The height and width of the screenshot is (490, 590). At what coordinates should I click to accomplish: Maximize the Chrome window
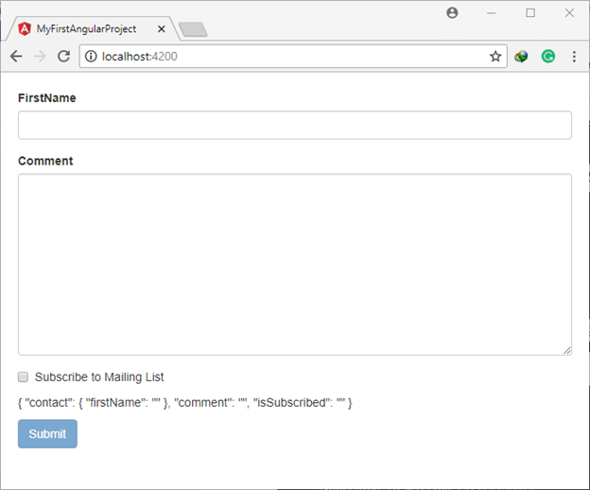(530, 13)
